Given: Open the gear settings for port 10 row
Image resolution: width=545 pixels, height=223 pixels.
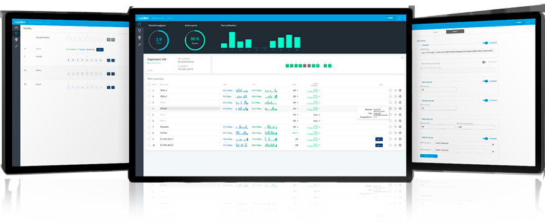Looking at the screenshot, I should pyautogui.click(x=400, y=145).
